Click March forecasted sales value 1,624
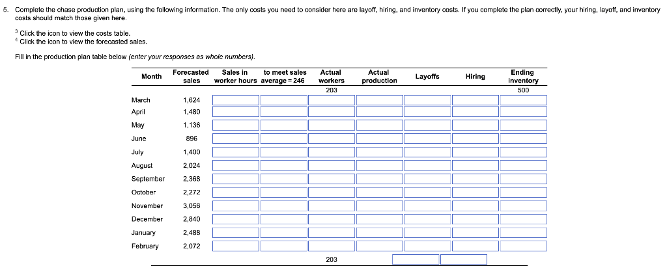667x277 pixels. (192, 100)
